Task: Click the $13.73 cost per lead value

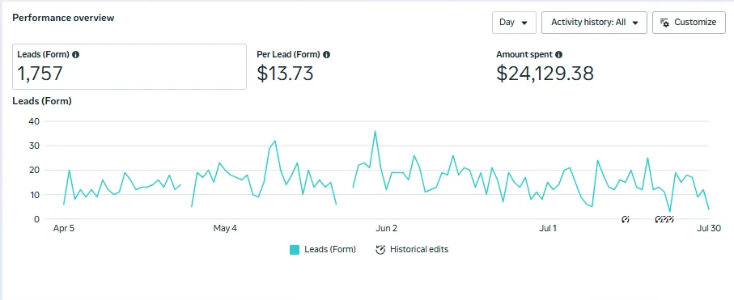Action: pos(285,74)
